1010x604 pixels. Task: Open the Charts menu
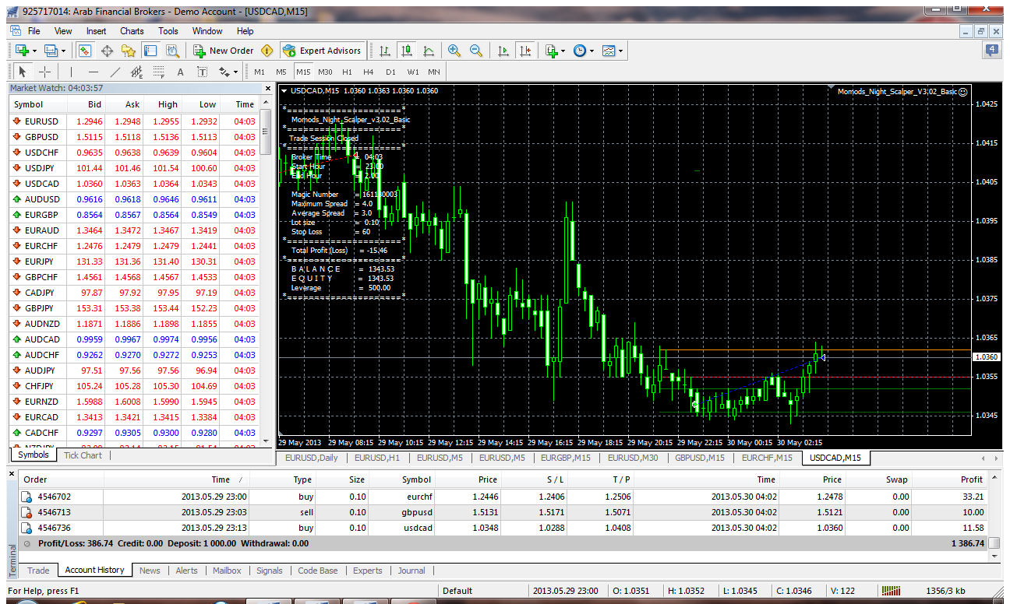point(132,31)
